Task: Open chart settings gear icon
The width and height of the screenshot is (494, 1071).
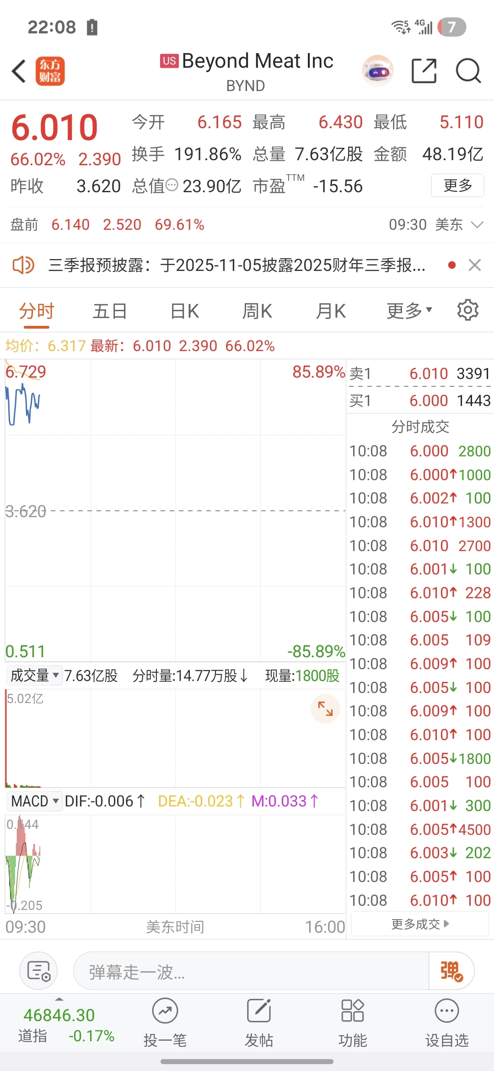Action: [467, 310]
